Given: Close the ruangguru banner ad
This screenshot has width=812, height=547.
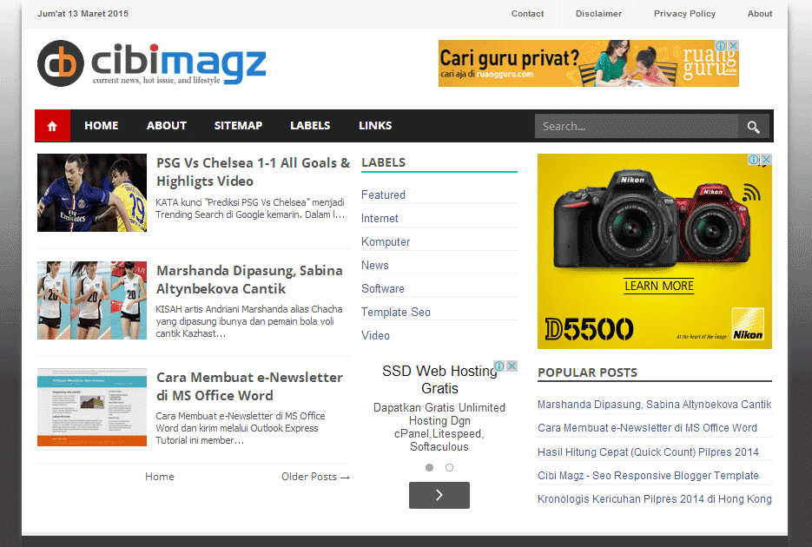Looking at the screenshot, I should [x=733, y=45].
